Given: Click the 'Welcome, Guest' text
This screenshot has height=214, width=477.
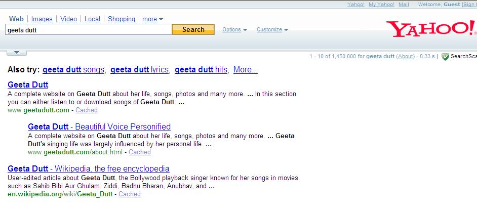Looking at the screenshot, I should 440,5.
